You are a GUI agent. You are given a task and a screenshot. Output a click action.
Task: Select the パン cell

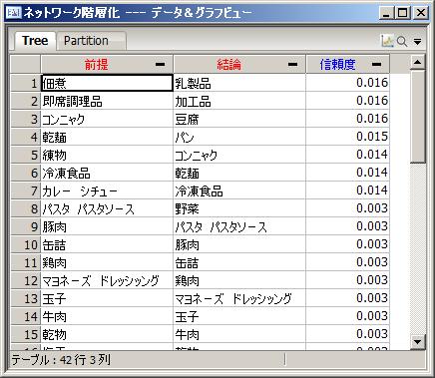point(239,137)
